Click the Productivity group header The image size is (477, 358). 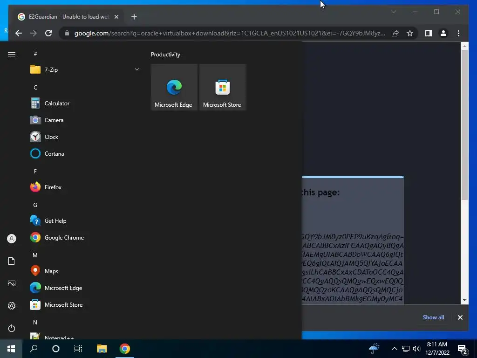(165, 55)
